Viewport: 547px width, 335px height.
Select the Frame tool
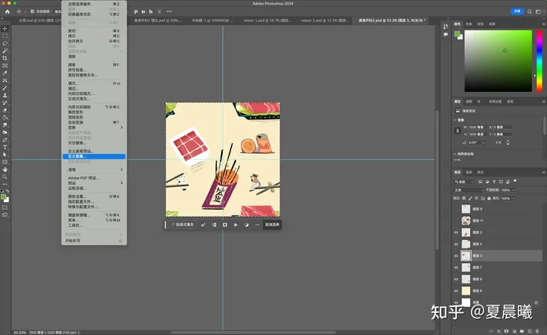5,65
